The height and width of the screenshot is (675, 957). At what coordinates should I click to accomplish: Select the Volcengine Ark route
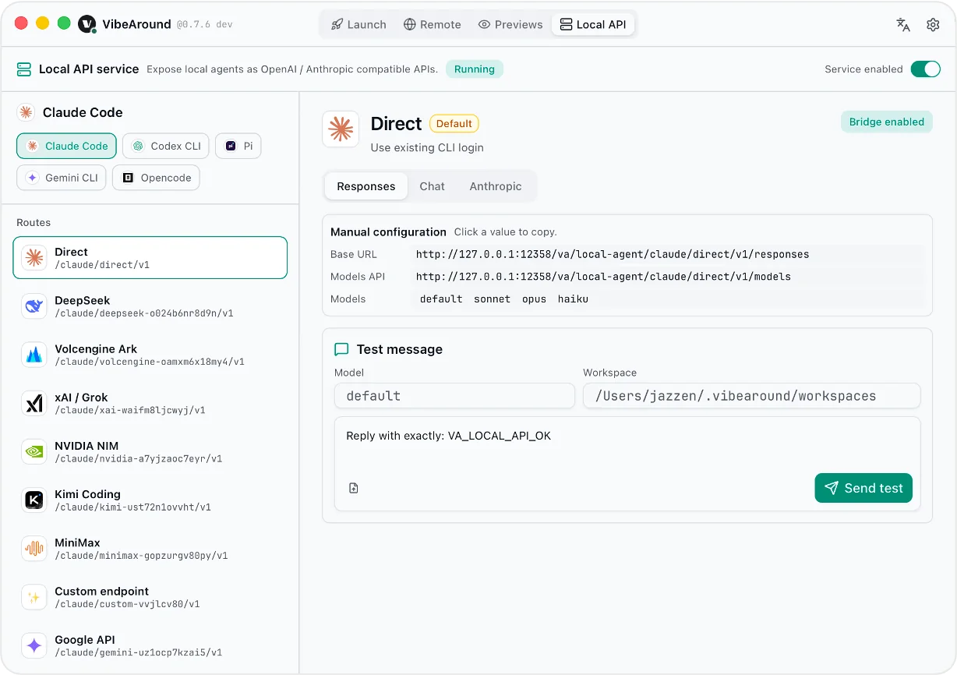pyautogui.click(x=150, y=355)
